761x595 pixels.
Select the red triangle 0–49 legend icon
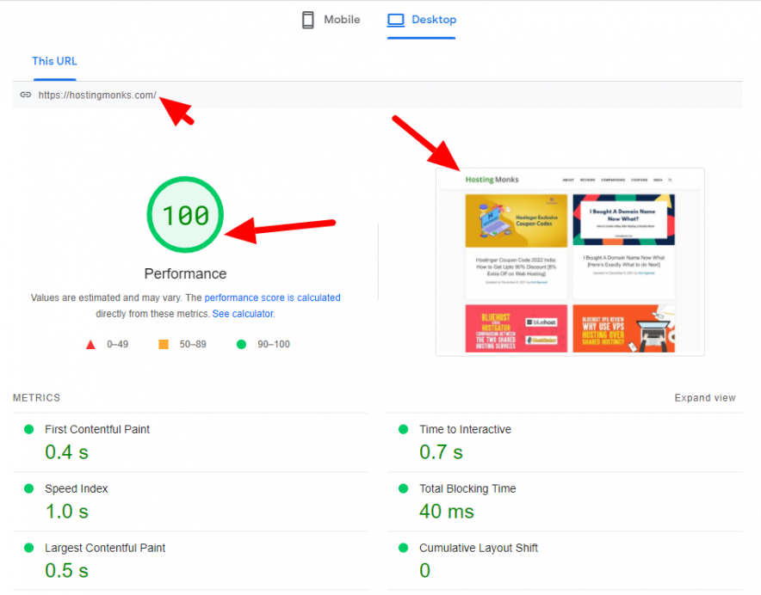[90, 344]
